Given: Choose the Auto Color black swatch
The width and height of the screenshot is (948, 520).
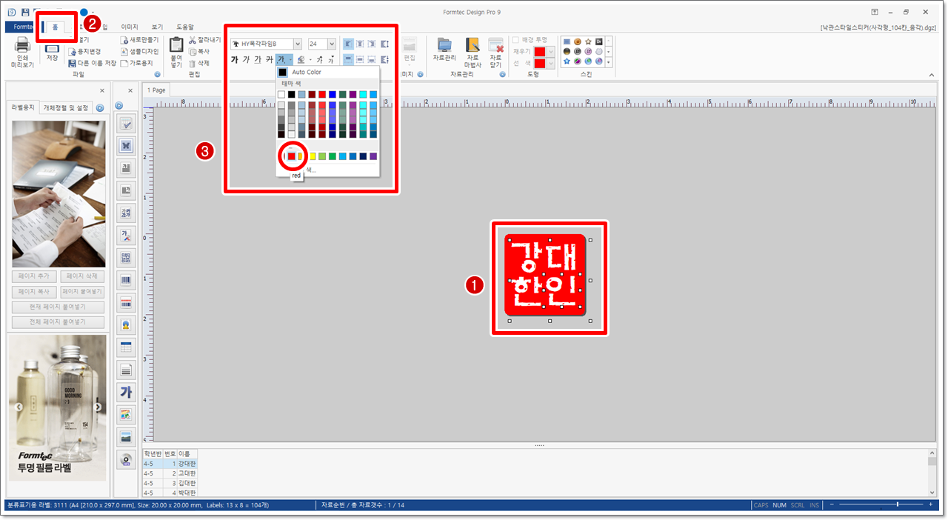Looking at the screenshot, I should pos(282,73).
